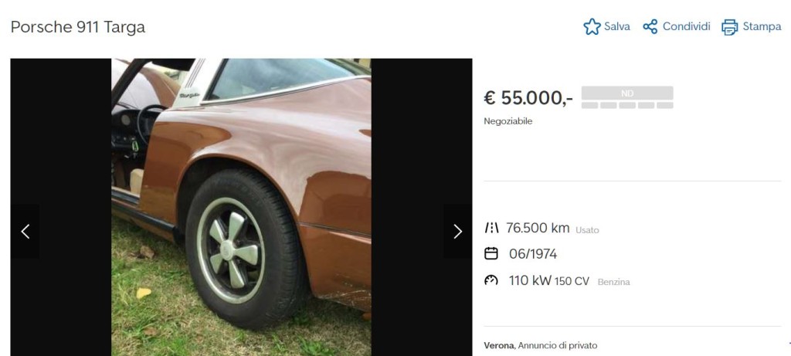Share listing via Condividi label
The image size is (791, 356).
pyautogui.click(x=686, y=27)
